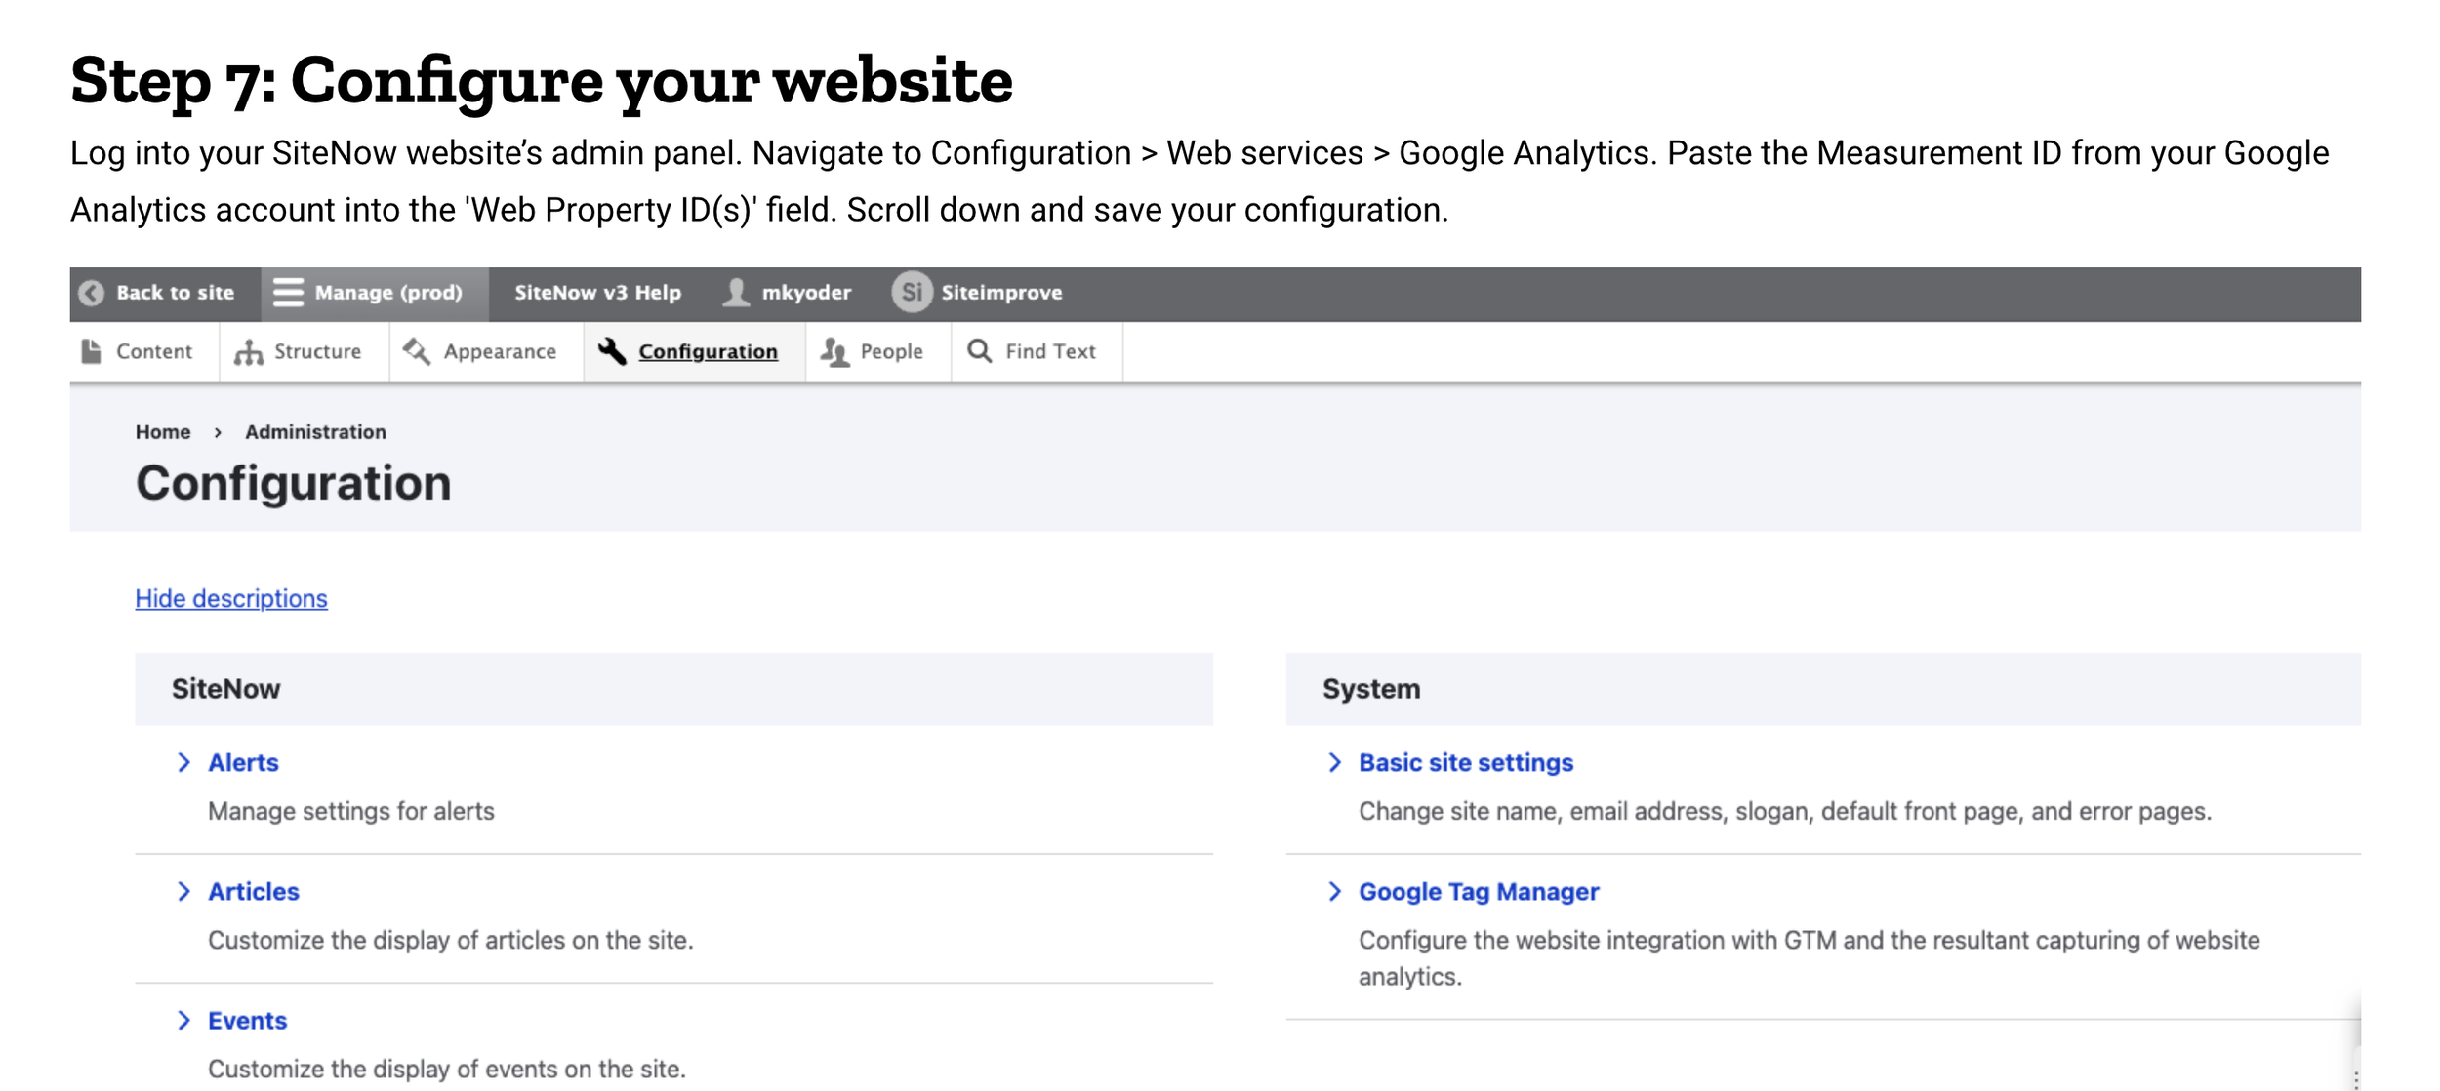Open the People menu item
Viewport: 2440px width, 1091px height.
point(878,352)
